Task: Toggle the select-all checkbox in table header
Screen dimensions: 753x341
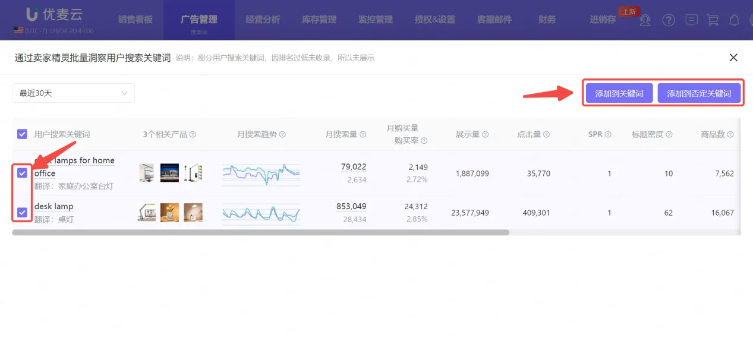Action: [x=22, y=134]
